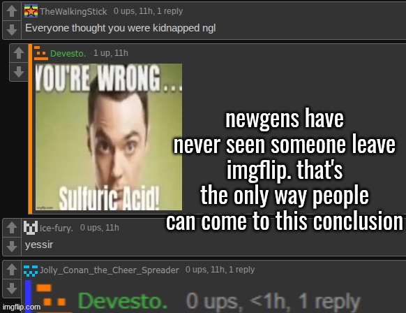The image size is (406, 313).
Task: Upvote TheWalkingStick's kidnapped comment
Action: (x=12, y=11)
